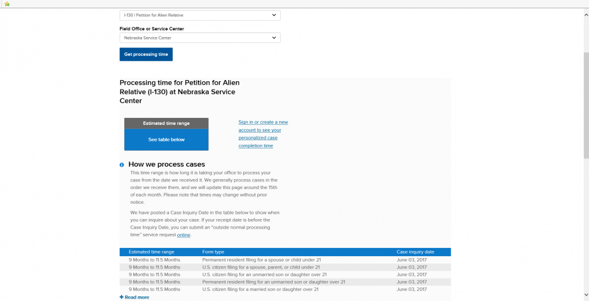Click the Estimated time range gray header box
Viewport: 589px width, 301px height.
167,123
